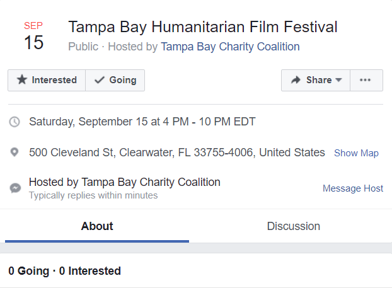The height and width of the screenshot is (288, 392).
Task: Mark yourself as Going
Action: click(115, 80)
